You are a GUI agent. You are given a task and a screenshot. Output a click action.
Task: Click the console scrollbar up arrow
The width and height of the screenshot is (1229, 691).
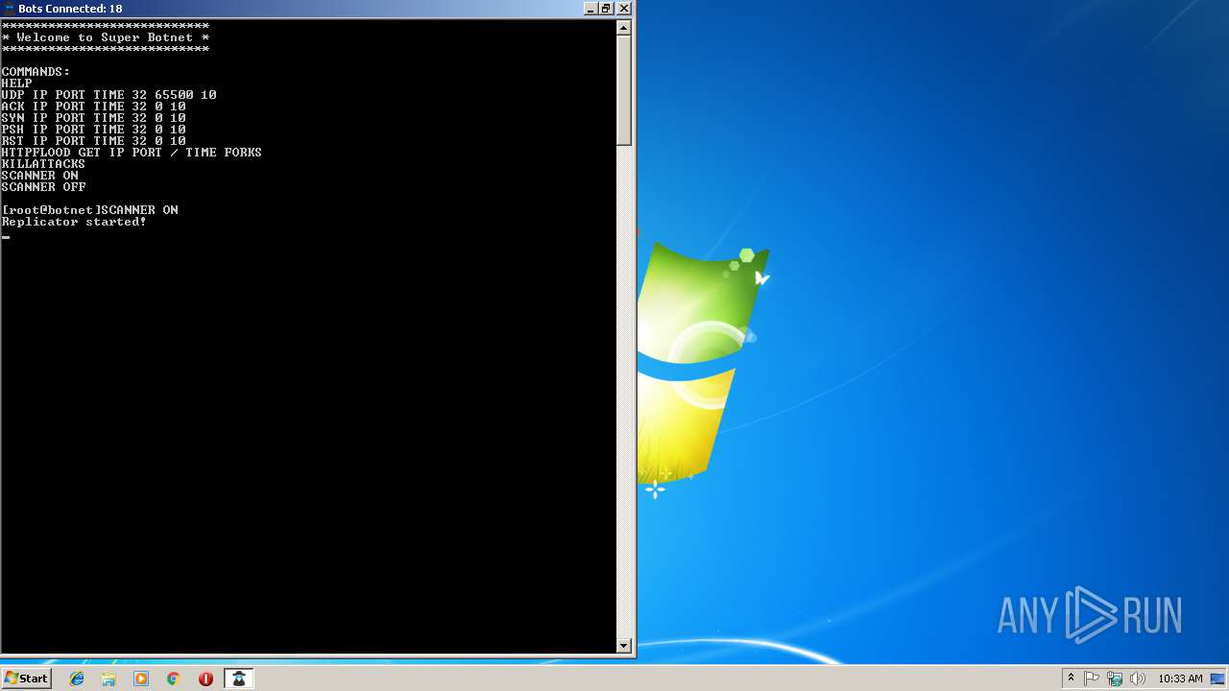[x=623, y=28]
